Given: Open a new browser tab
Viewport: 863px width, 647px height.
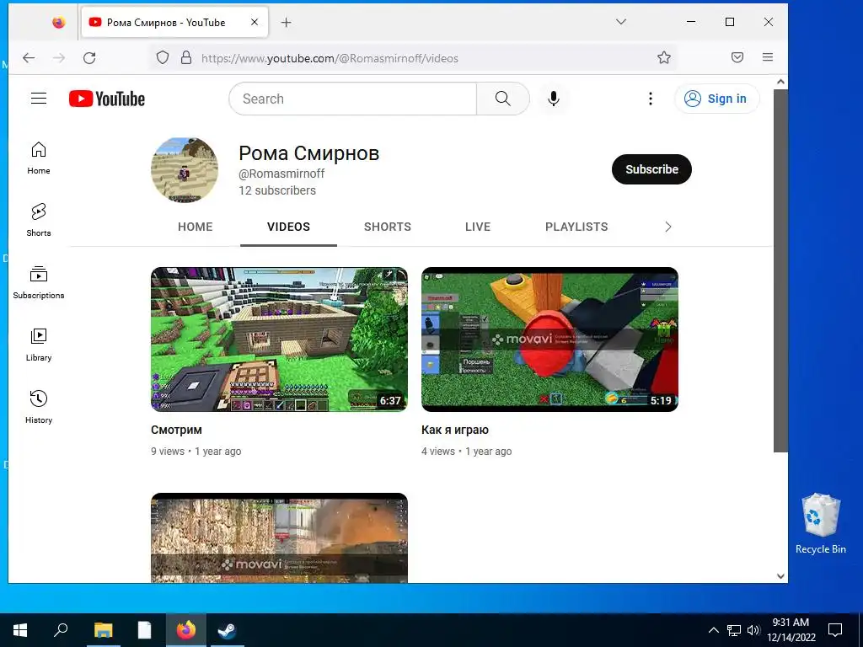Looking at the screenshot, I should [287, 23].
